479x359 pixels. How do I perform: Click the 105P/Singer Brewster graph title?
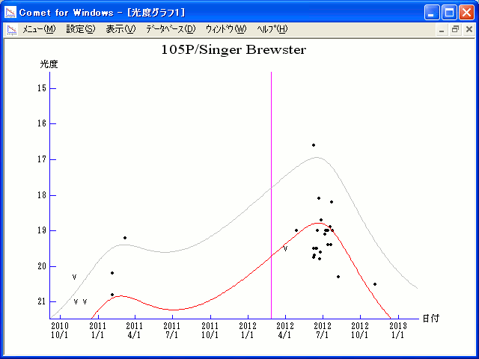click(x=234, y=50)
